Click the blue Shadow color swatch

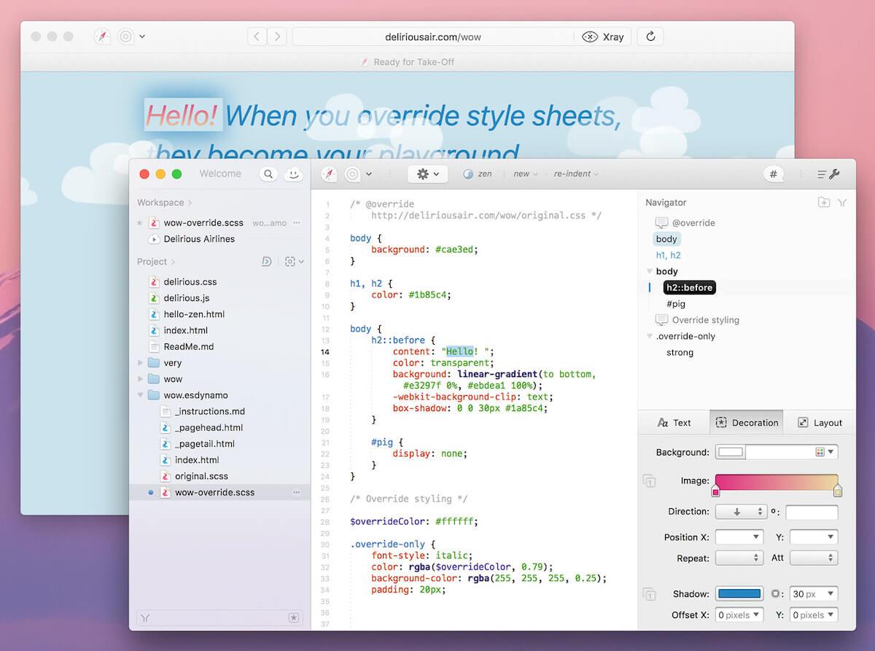click(739, 594)
